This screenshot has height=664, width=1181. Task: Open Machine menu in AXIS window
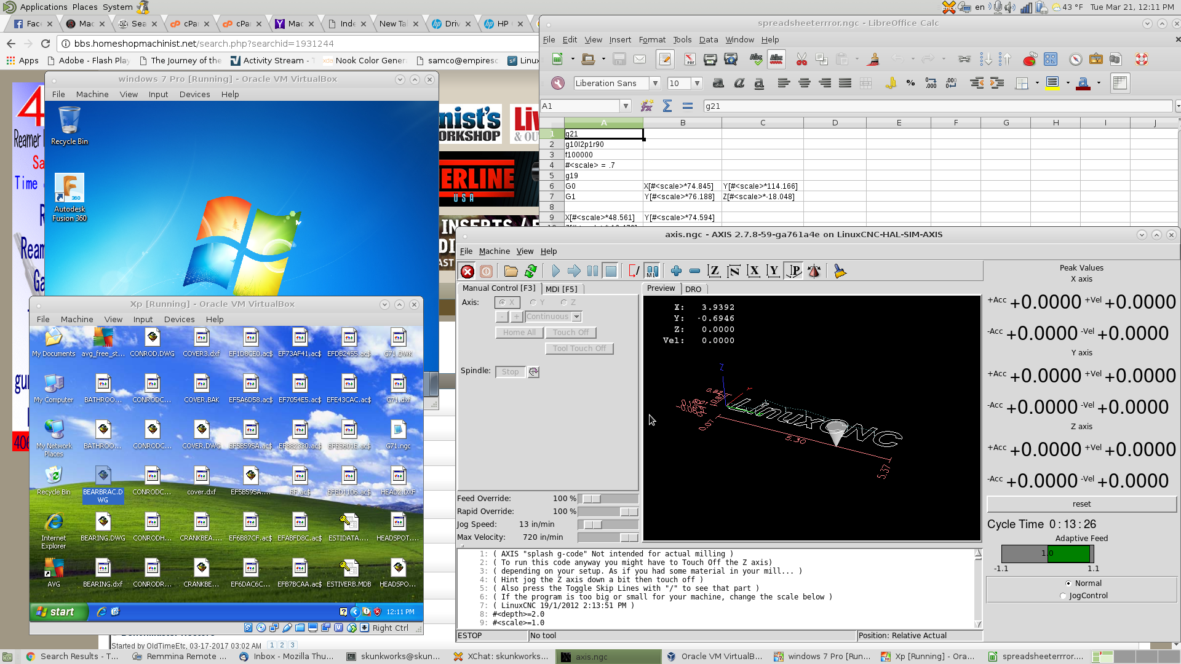(494, 251)
